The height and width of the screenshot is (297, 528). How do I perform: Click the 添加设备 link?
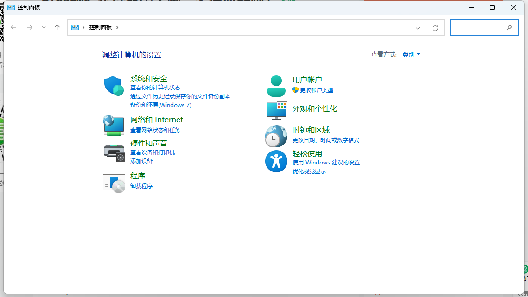141,161
